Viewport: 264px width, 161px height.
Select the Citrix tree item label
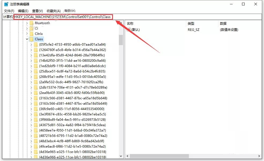point(39,34)
